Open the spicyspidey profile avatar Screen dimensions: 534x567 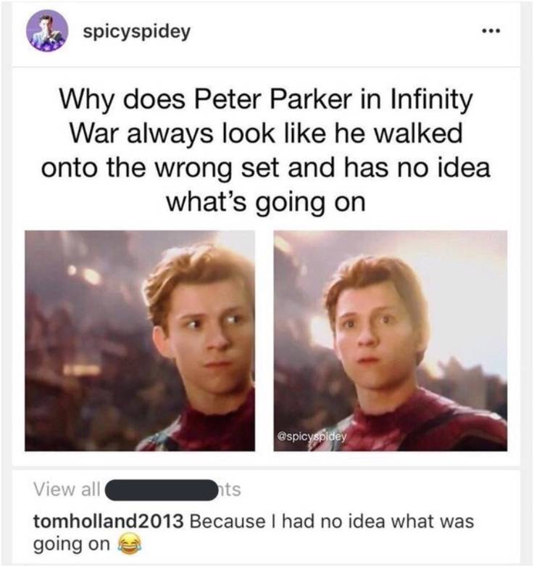pyautogui.click(x=47, y=33)
